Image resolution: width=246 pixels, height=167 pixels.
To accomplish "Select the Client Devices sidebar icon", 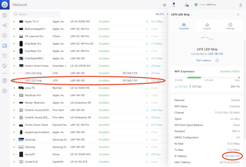I will pyautogui.click(x=5, y=45).
